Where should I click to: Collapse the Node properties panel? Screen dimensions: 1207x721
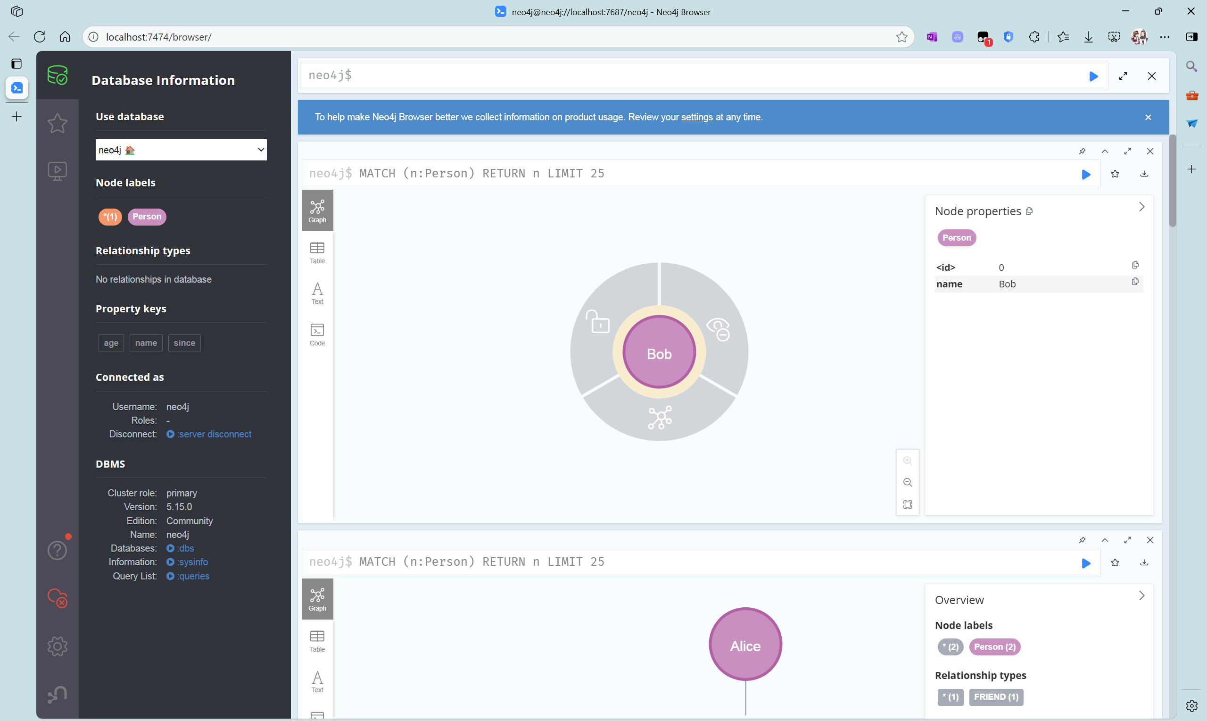click(1141, 207)
